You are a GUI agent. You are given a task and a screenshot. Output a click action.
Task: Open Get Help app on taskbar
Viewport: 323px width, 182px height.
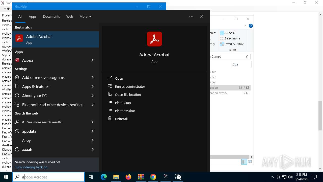(x=178, y=177)
